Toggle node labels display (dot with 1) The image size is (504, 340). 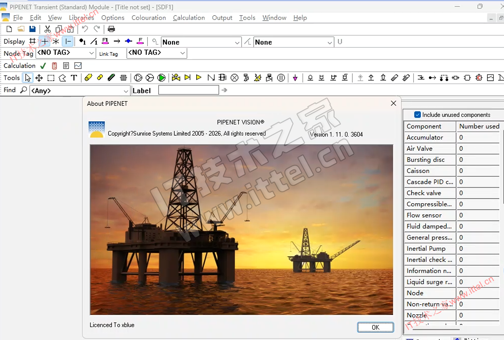(x=82, y=41)
